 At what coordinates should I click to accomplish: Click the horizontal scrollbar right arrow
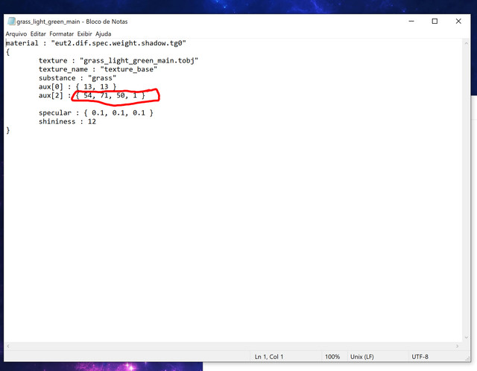pos(457,346)
